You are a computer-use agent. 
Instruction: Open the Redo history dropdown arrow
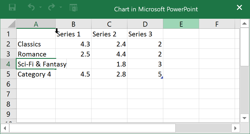tap(61, 7)
